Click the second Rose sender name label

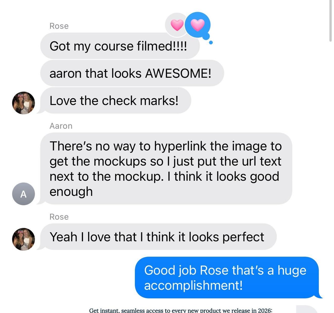[59, 217]
